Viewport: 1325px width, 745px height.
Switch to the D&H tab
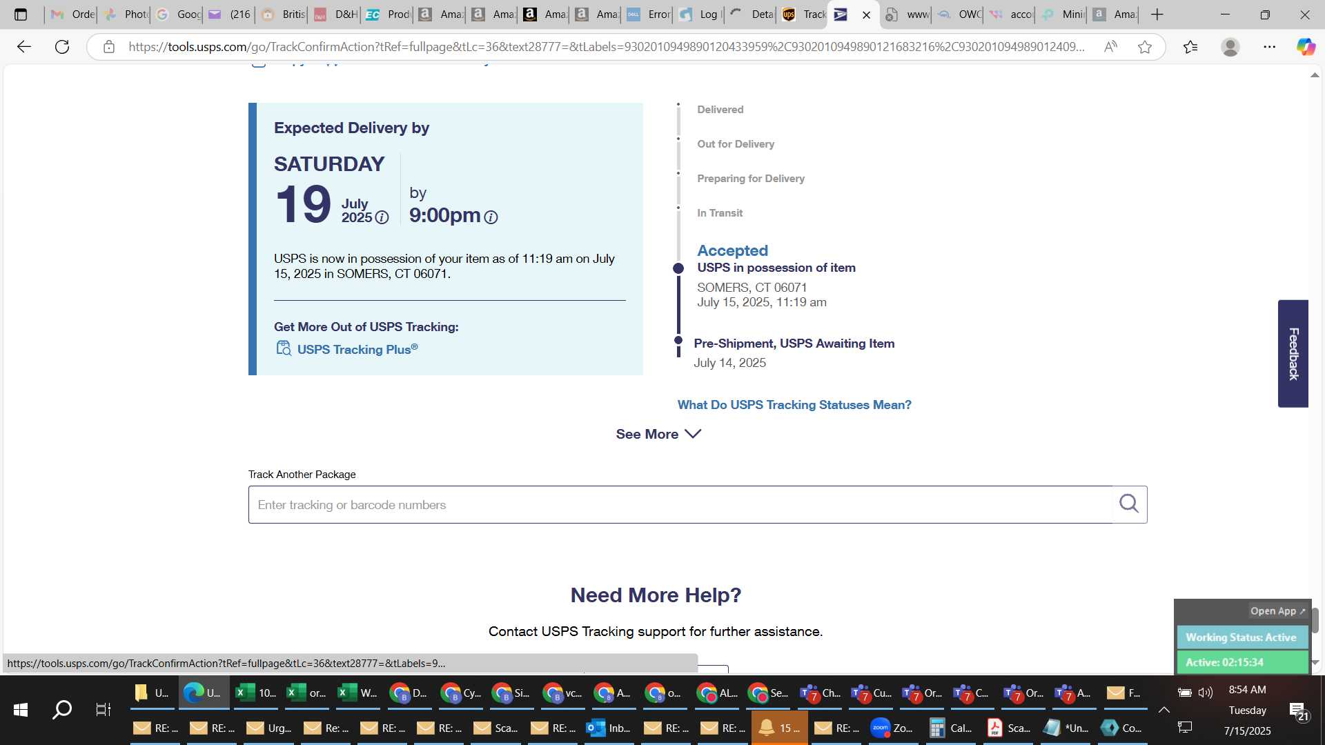click(x=335, y=14)
